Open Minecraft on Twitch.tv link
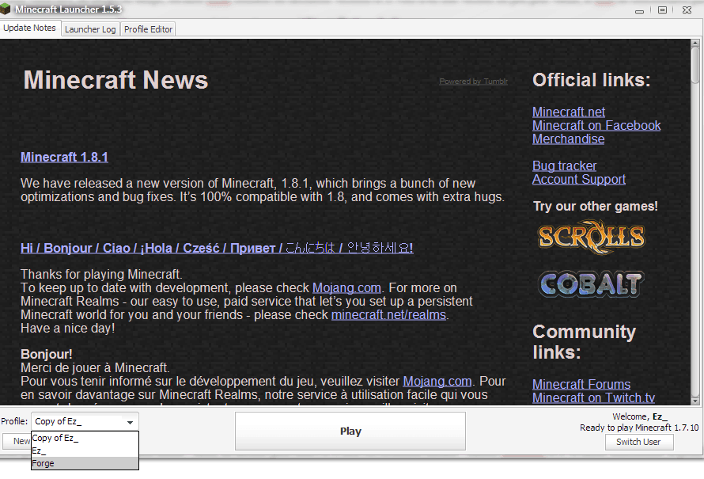The height and width of the screenshot is (479, 704). click(593, 398)
